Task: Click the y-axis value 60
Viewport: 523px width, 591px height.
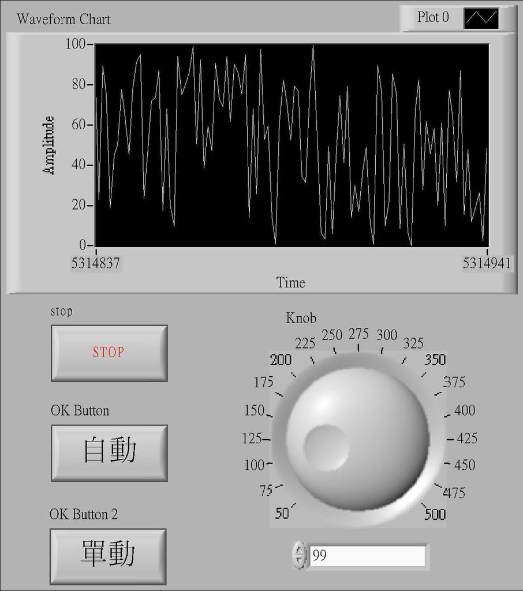Action: point(79,125)
